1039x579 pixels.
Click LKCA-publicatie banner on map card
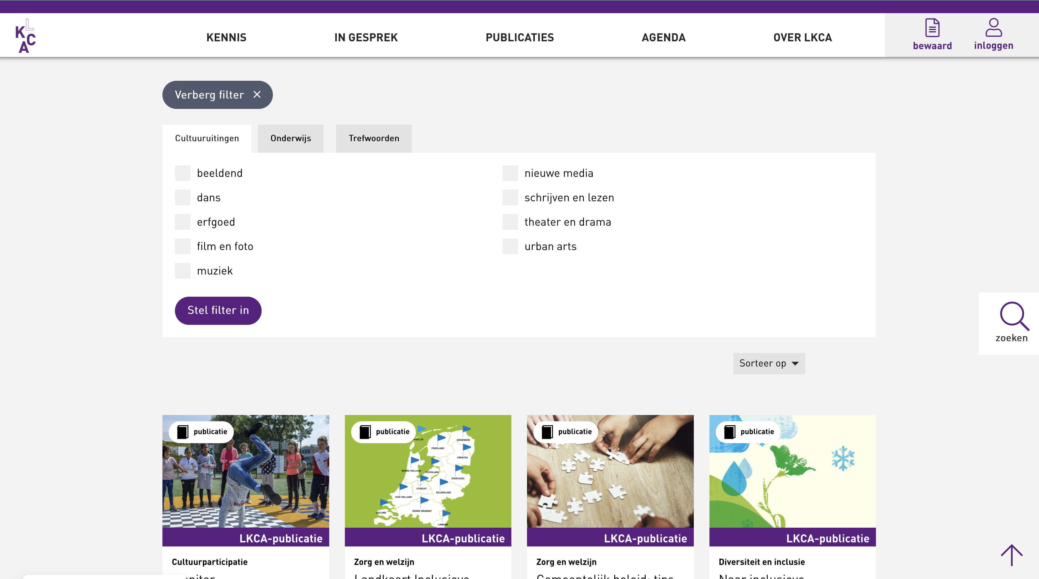click(428, 537)
